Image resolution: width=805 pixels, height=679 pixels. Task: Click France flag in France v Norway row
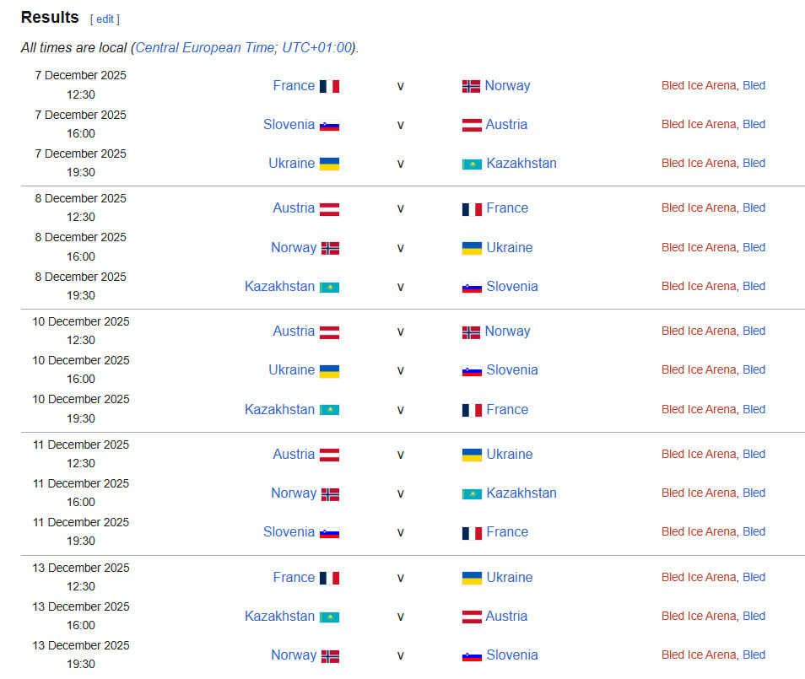pyautogui.click(x=329, y=86)
